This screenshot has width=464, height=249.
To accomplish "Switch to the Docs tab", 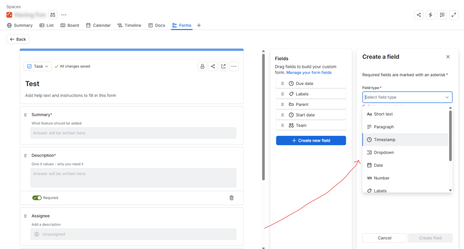I will [157, 25].
